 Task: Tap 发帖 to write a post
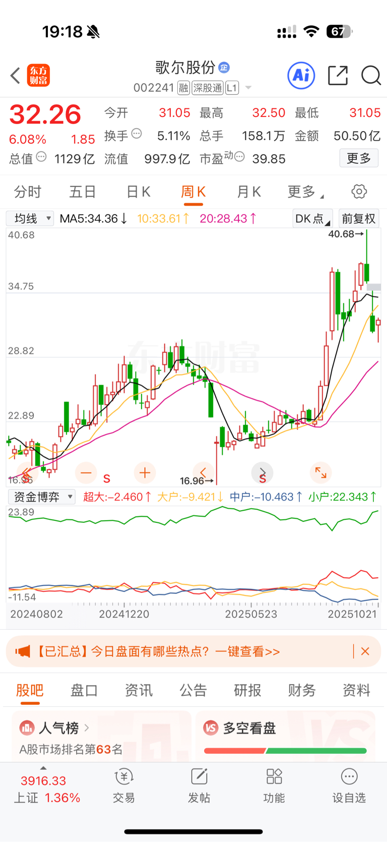click(x=199, y=786)
